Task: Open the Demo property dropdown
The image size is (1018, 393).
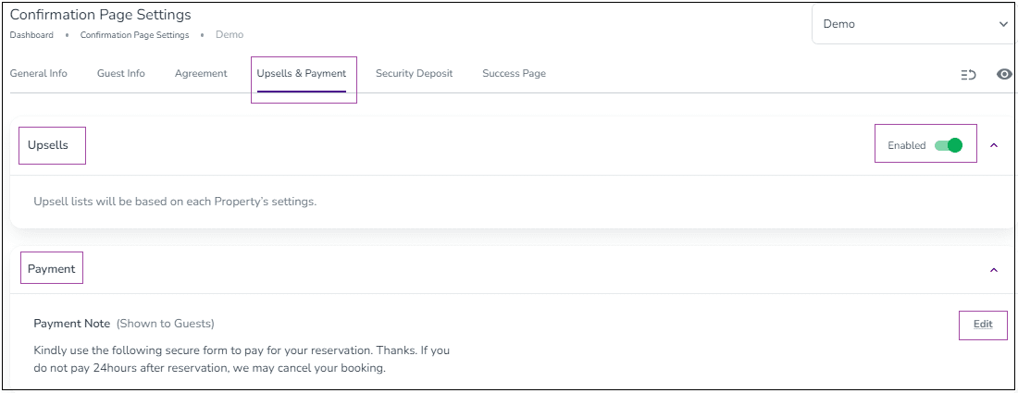Action: coord(914,24)
